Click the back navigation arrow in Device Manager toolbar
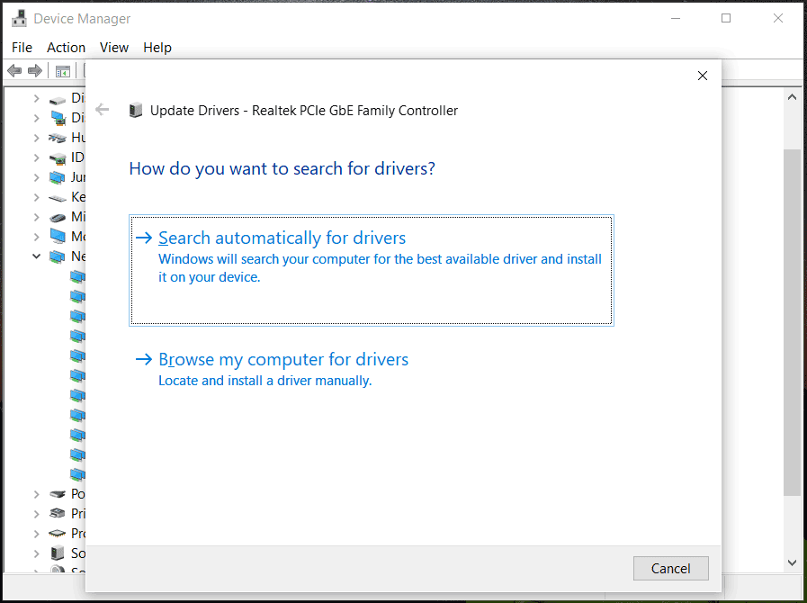Viewport: 807px width, 603px height. coord(14,70)
